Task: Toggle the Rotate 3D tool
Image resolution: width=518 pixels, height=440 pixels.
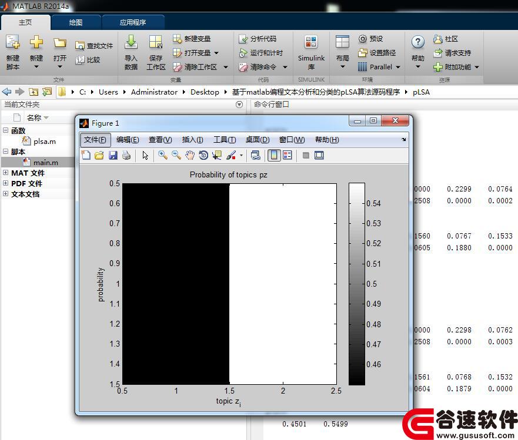Action: (203, 155)
